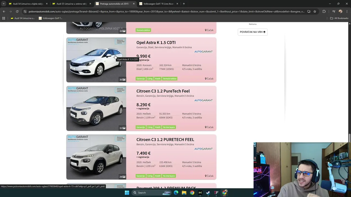This screenshot has width=351, height=197.
Task: Open the Windows Start menu
Action: tap(127, 193)
